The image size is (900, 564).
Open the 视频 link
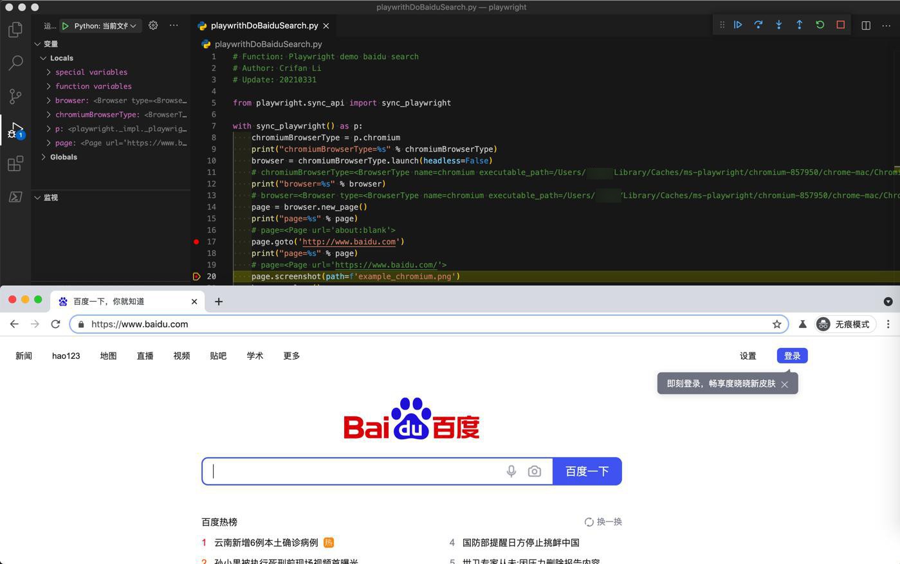click(181, 356)
